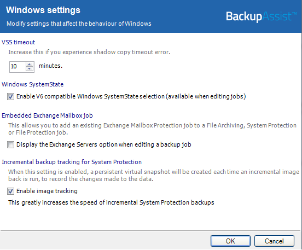Click the VSS timeout section heading
302x250 pixels.
(x=19, y=42)
